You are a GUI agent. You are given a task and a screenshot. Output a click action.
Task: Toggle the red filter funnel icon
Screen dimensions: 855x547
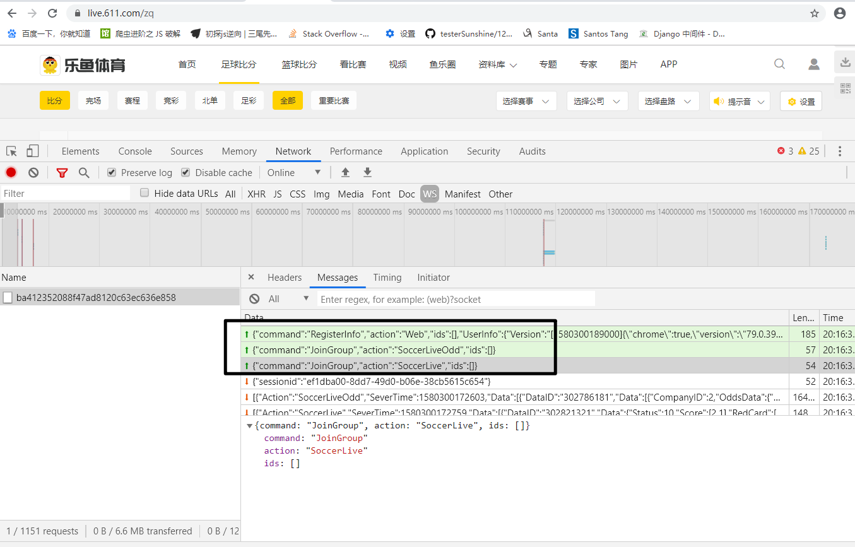tap(62, 172)
